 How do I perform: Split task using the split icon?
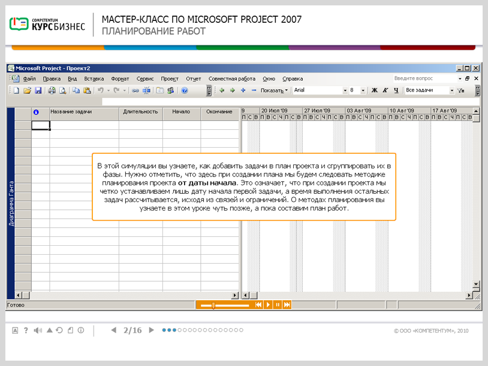[146, 90]
